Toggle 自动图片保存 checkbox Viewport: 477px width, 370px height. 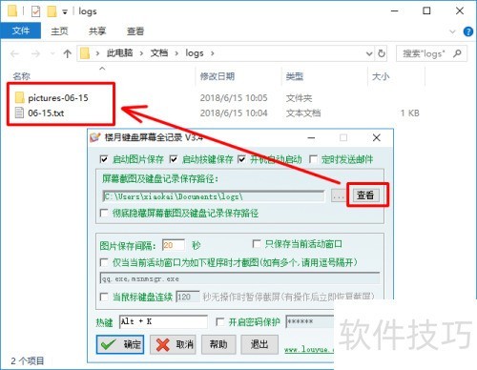pos(104,159)
